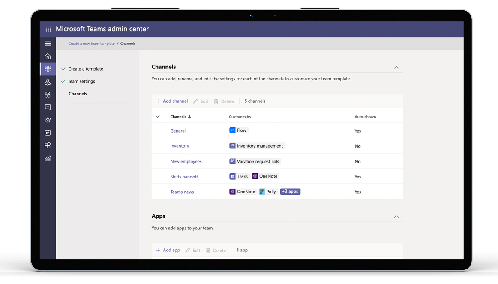Click Edit in the apps toolbar

[193, 250]
